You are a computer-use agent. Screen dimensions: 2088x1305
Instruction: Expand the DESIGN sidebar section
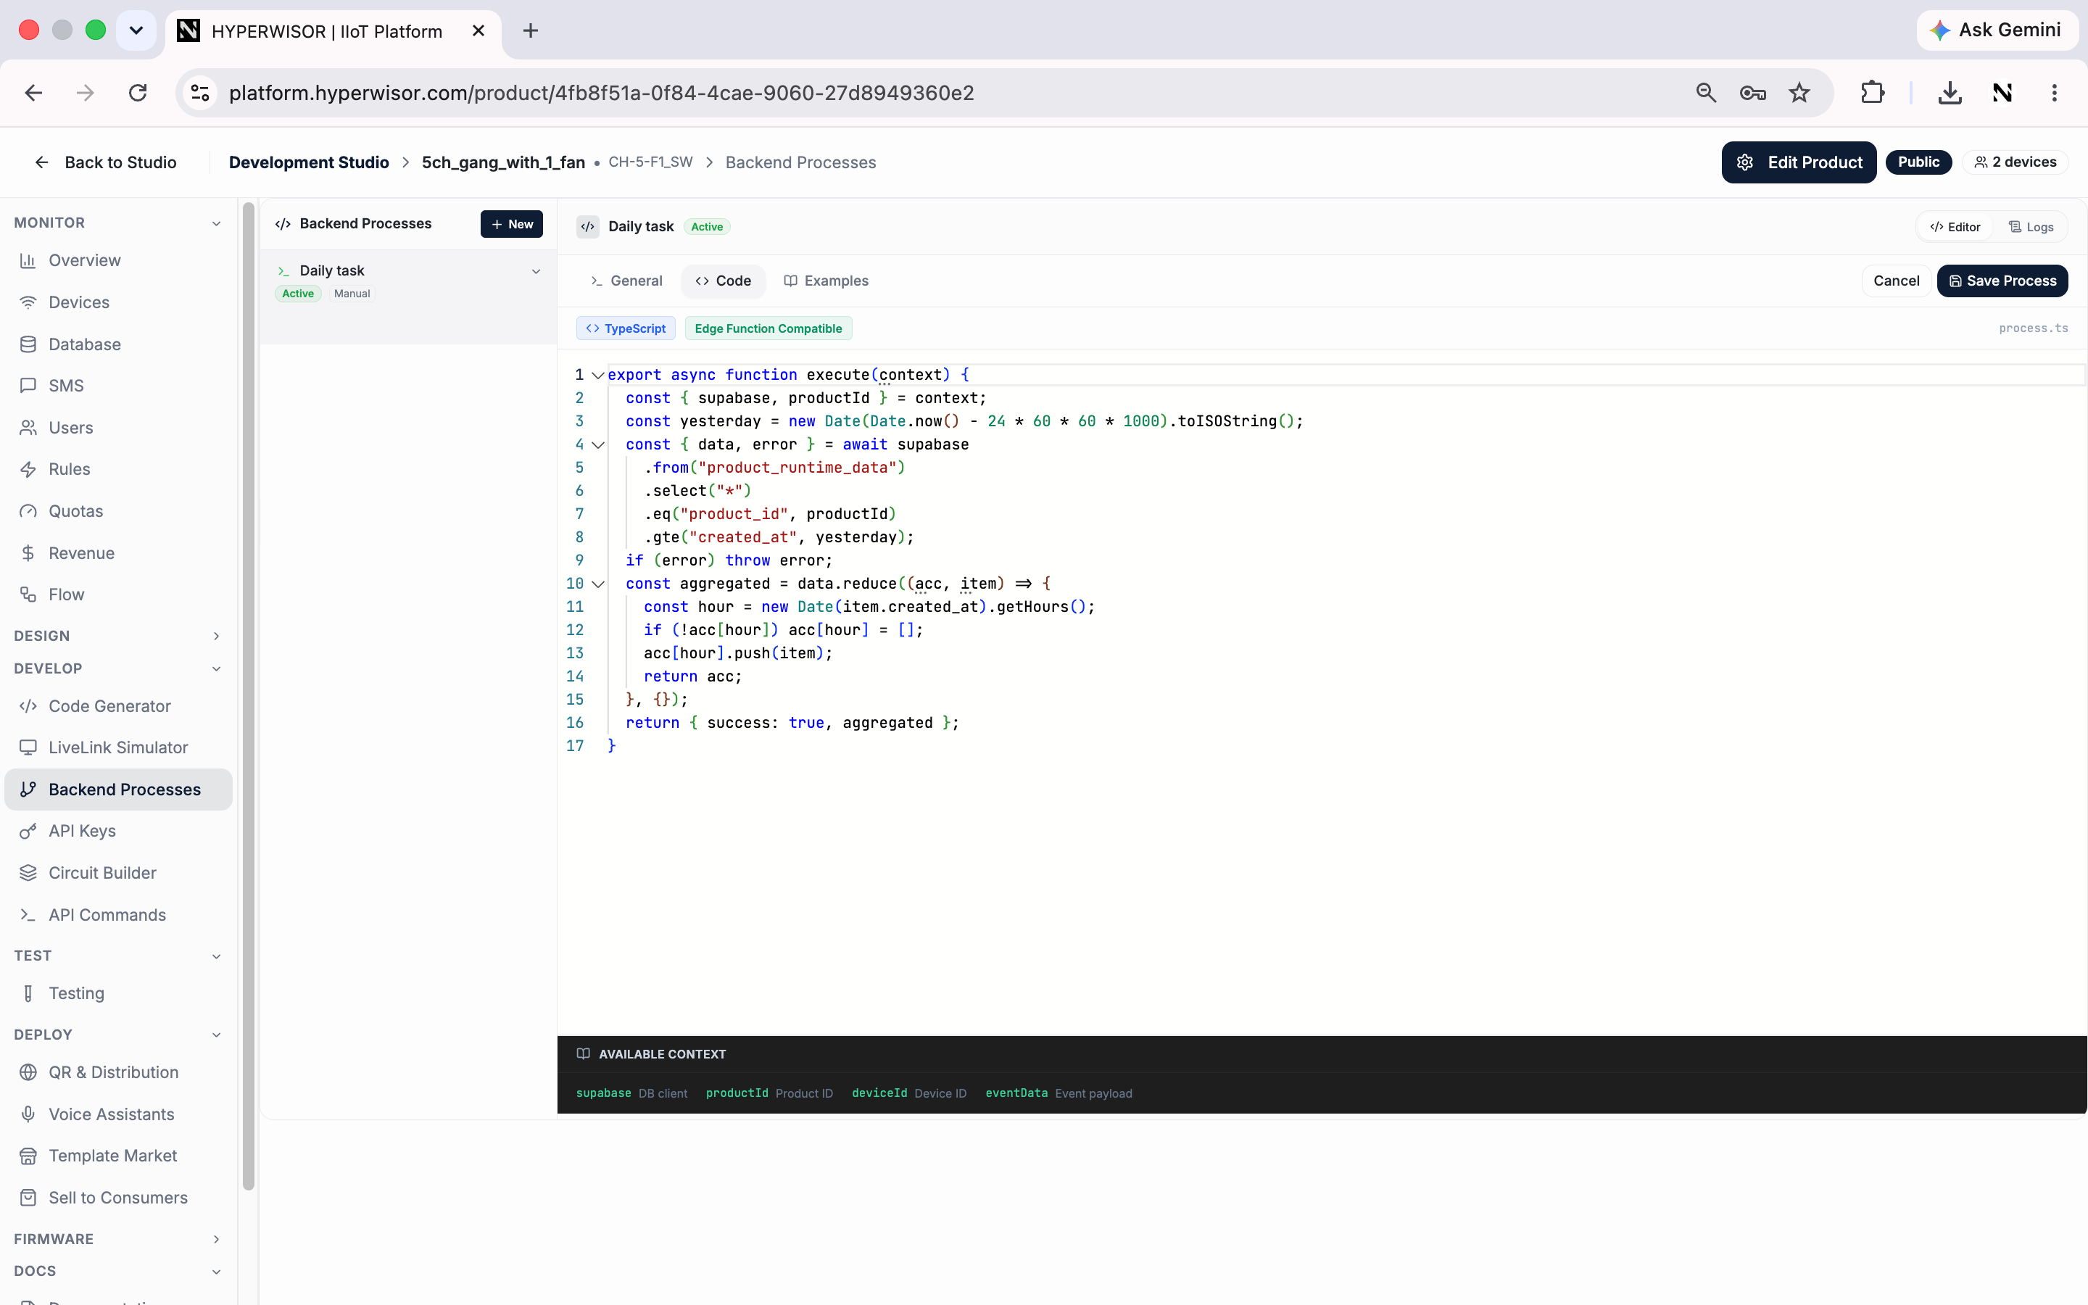216,635
